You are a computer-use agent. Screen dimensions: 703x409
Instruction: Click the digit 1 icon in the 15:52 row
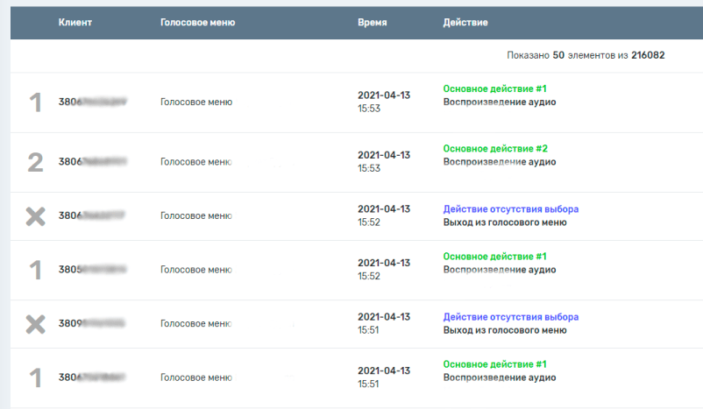click(35, 270)
